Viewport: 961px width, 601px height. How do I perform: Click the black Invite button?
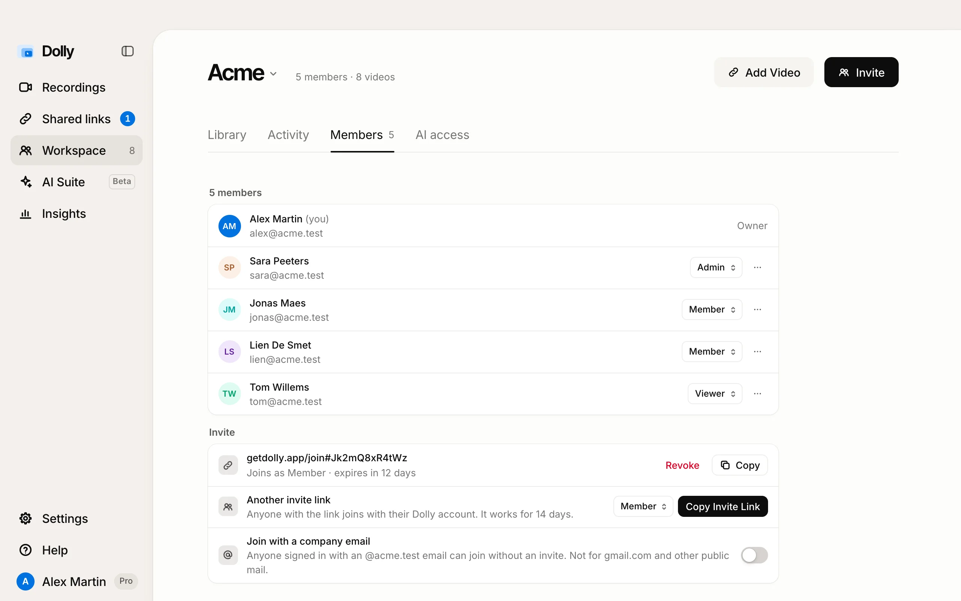point(861,72)
